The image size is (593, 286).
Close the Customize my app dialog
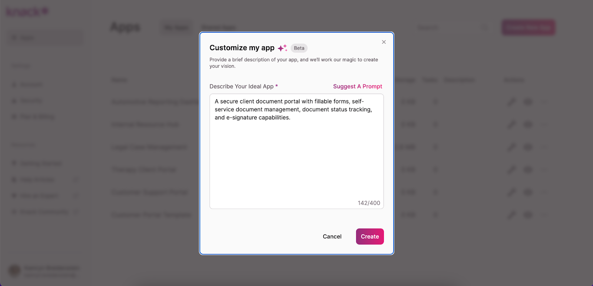point(384,42)
